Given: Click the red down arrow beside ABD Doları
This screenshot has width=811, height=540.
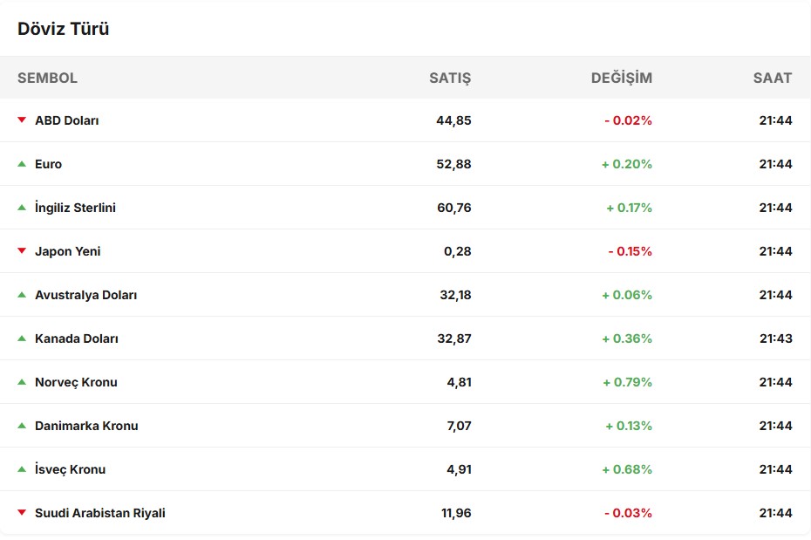Looking at the screenshot, I should 22,120.
